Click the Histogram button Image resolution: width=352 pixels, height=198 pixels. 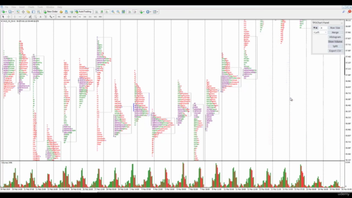pos(335,37)
